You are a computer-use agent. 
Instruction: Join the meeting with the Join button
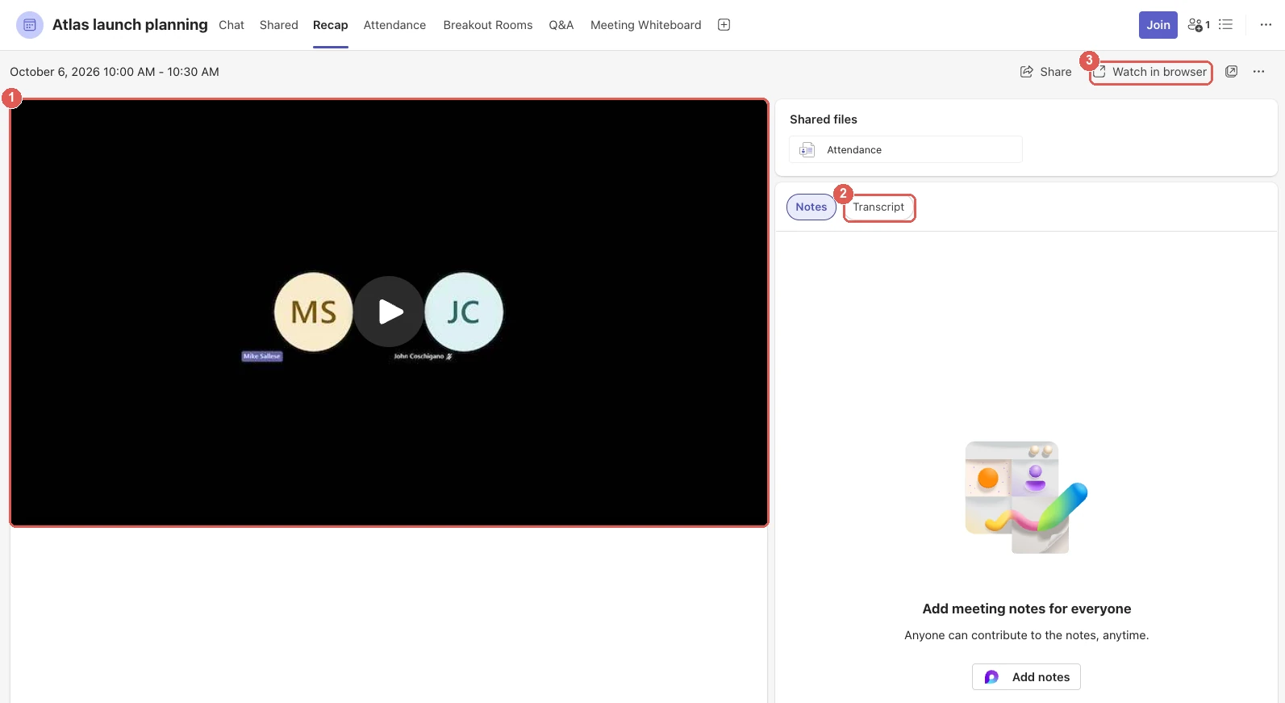click(x=1158, y=25)
